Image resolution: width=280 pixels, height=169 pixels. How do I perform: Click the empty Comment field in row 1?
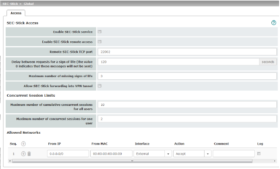coord(234,154)
